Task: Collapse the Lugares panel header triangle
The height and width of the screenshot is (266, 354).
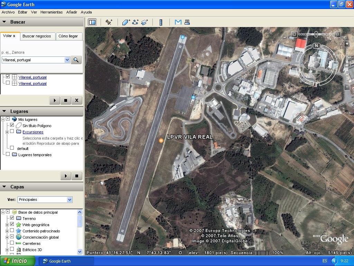Action: coord(4,111)
